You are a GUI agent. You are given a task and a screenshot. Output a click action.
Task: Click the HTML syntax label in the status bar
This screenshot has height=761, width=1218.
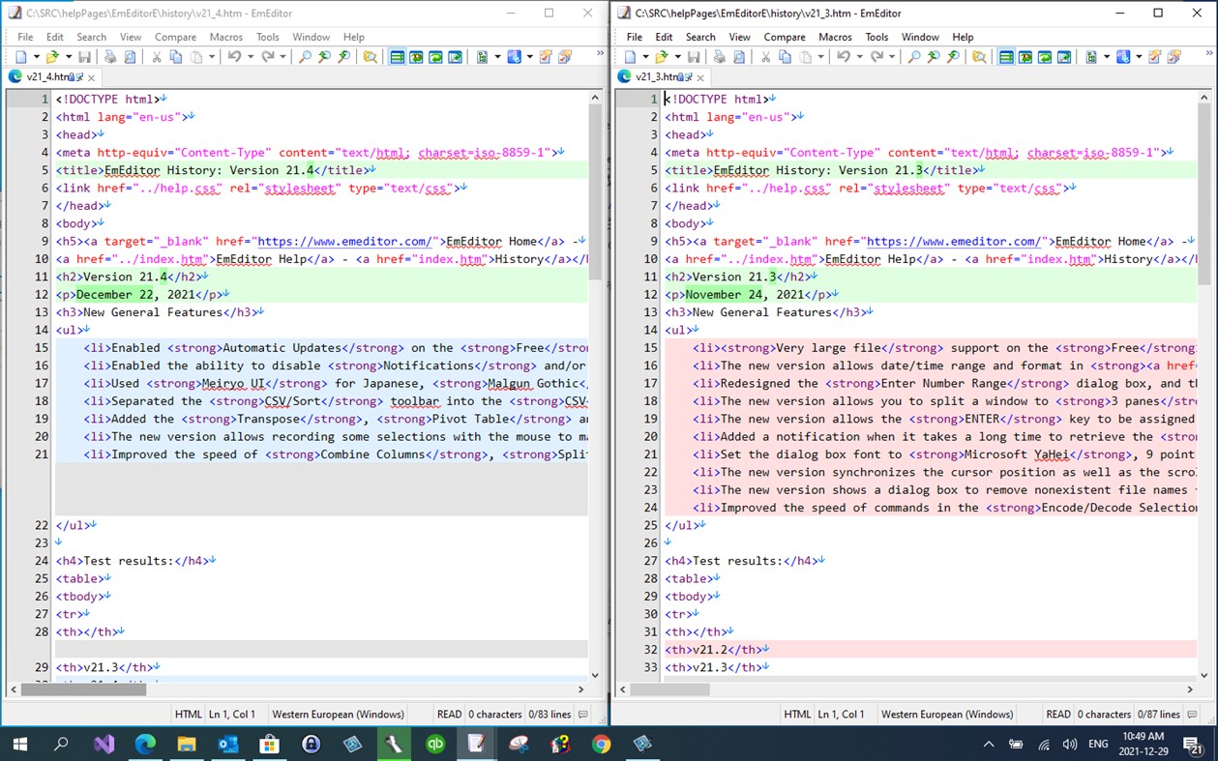(x=188, y=714)
